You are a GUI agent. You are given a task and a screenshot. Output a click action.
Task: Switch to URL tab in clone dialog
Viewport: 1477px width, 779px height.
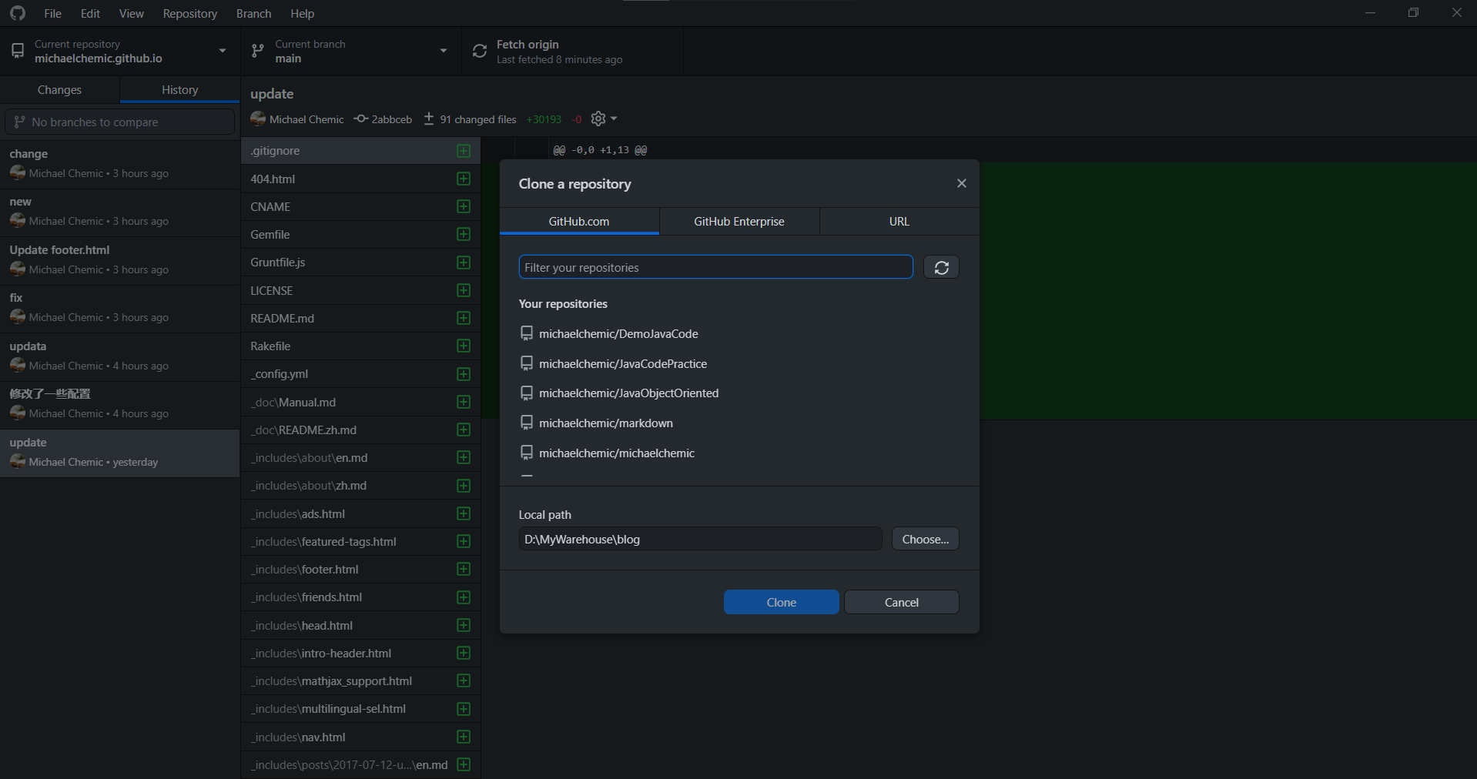click(899, 221)
